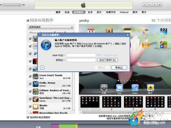Select home screen page 4 thumbnail
Image resolution: width=171 pixels, height=128 pixels.
pyautogui.click(x=155, y=102)
